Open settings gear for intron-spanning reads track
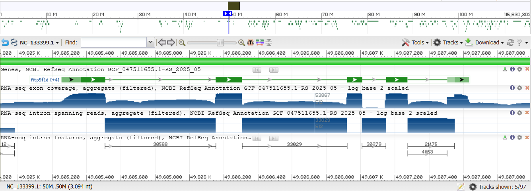Image resolution: width=531 pixels, height=192 pixels. tap(519, 113)
